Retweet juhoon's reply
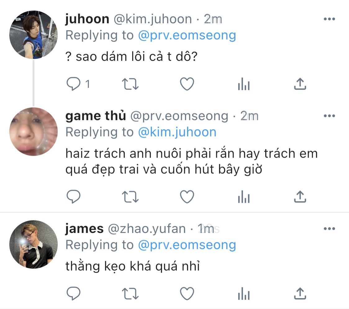 click(x=130, y=84)
